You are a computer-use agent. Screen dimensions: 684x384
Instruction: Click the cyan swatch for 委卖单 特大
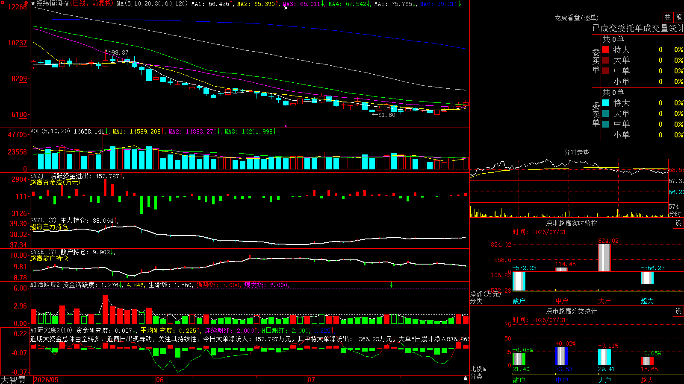605,103
